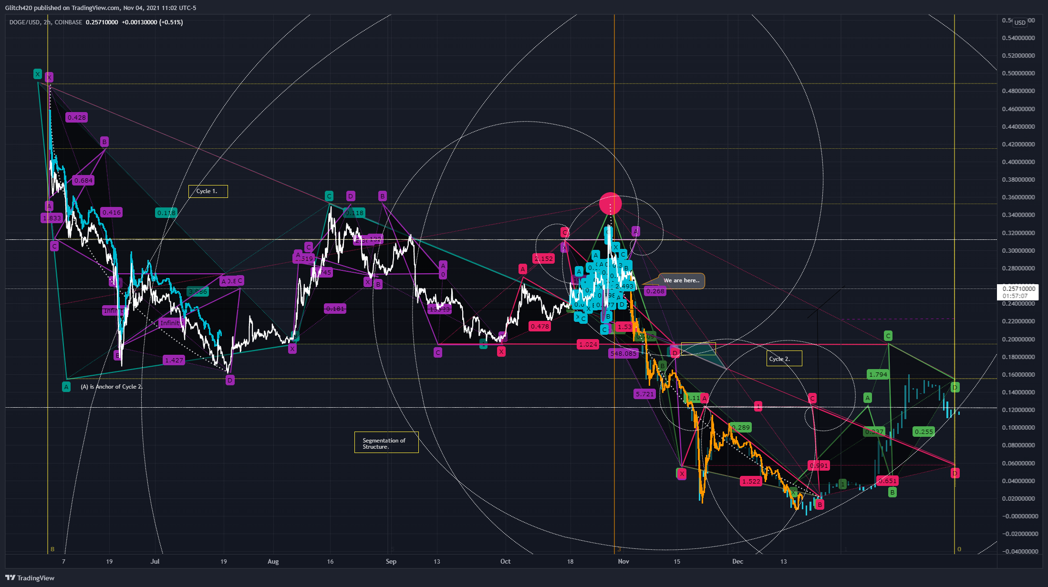Image resolution: width=1048 pixels, height=587 pixels.
Task: Click the 0.02000000 price axis label
Action: (x=1018, y=499)
